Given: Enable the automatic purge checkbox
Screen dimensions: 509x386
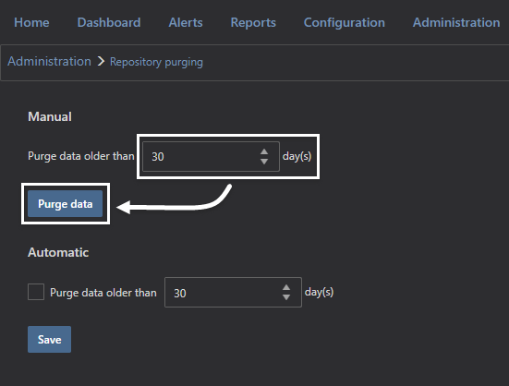Looking at the screenshot, I should tap(36, 292).
